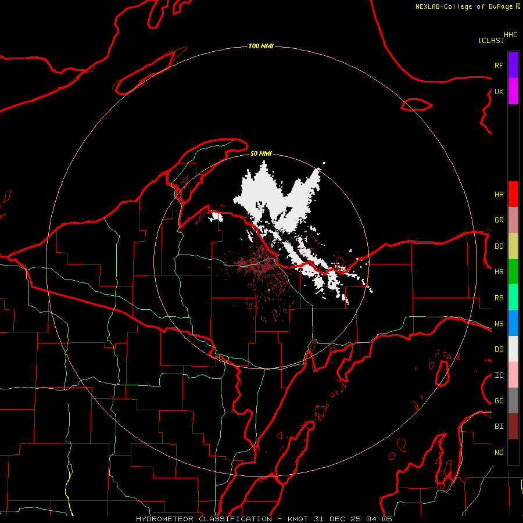Screen dimensions: 523x523
Task: Click the DS legend label
Action: (x=499, y=349)
